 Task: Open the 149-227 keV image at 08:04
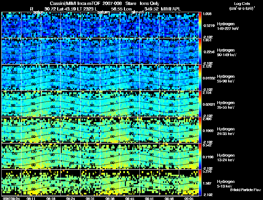coord(11,25)
